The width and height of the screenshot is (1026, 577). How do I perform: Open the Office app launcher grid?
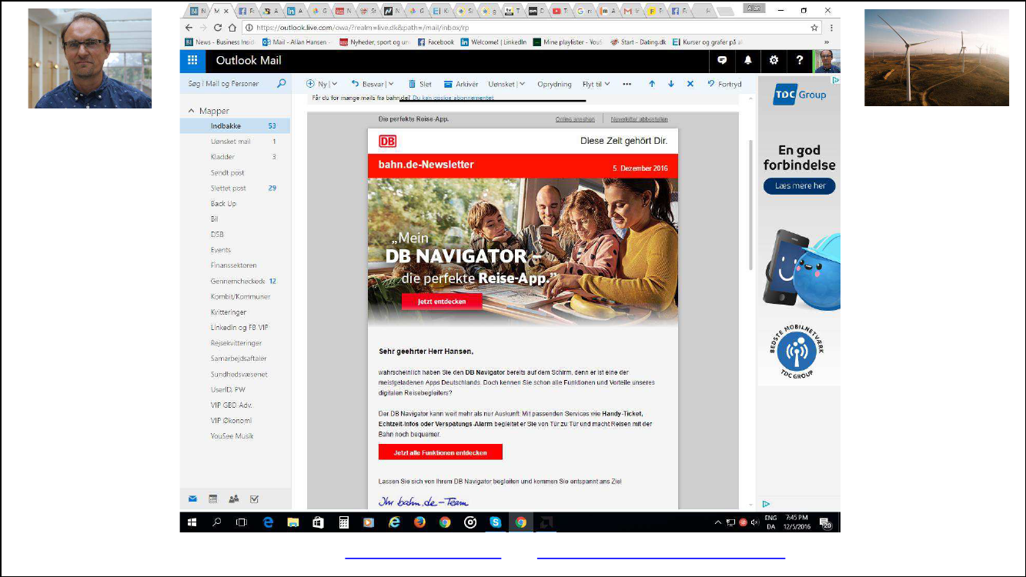pyautogui.click(x=192, y=61)
